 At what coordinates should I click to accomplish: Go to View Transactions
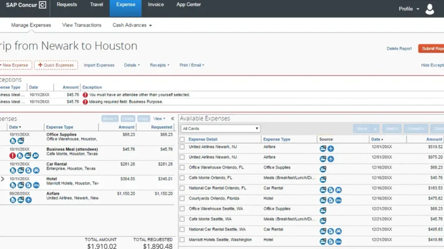coord(82,25)
